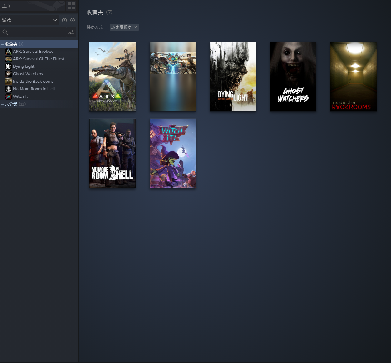Collapse the 收藏夹 category in sidebar

[2, 44]
